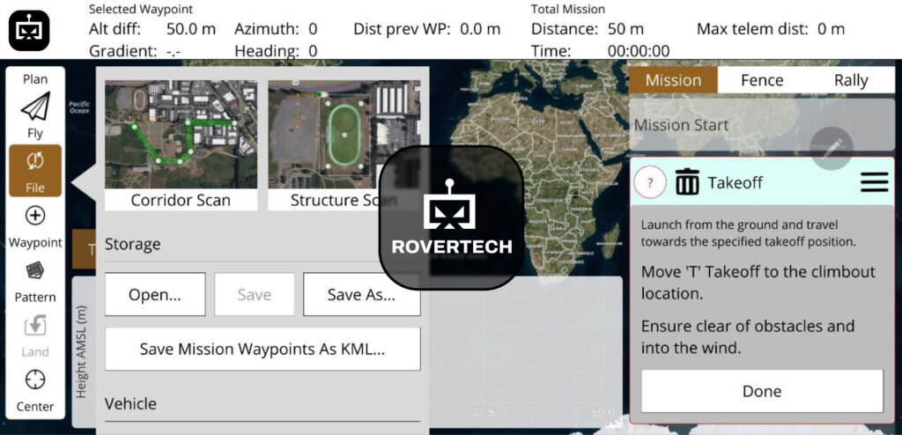Click the pencil edit icon
902x435 pixels.
click(x=832, y=148)
